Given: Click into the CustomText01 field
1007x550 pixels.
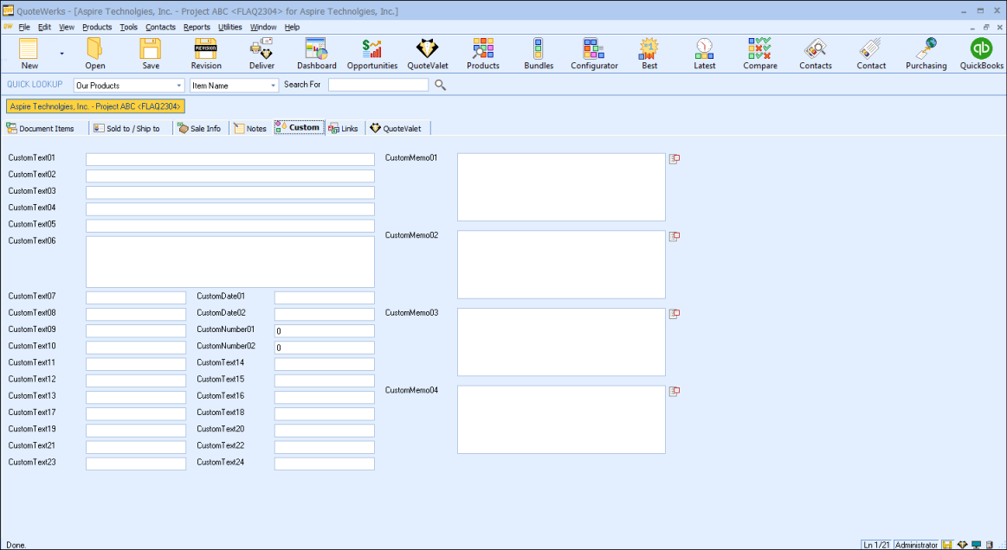Looking at the screenshot, I should pos(229,159).
